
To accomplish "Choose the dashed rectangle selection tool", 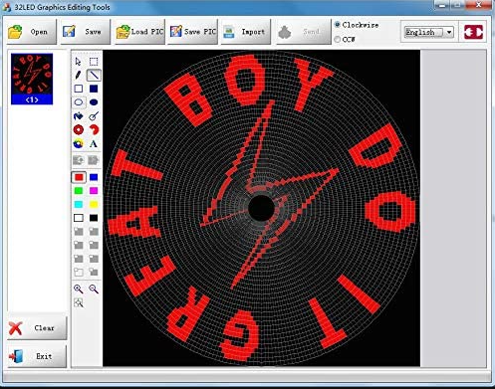I will coord(94,62).
